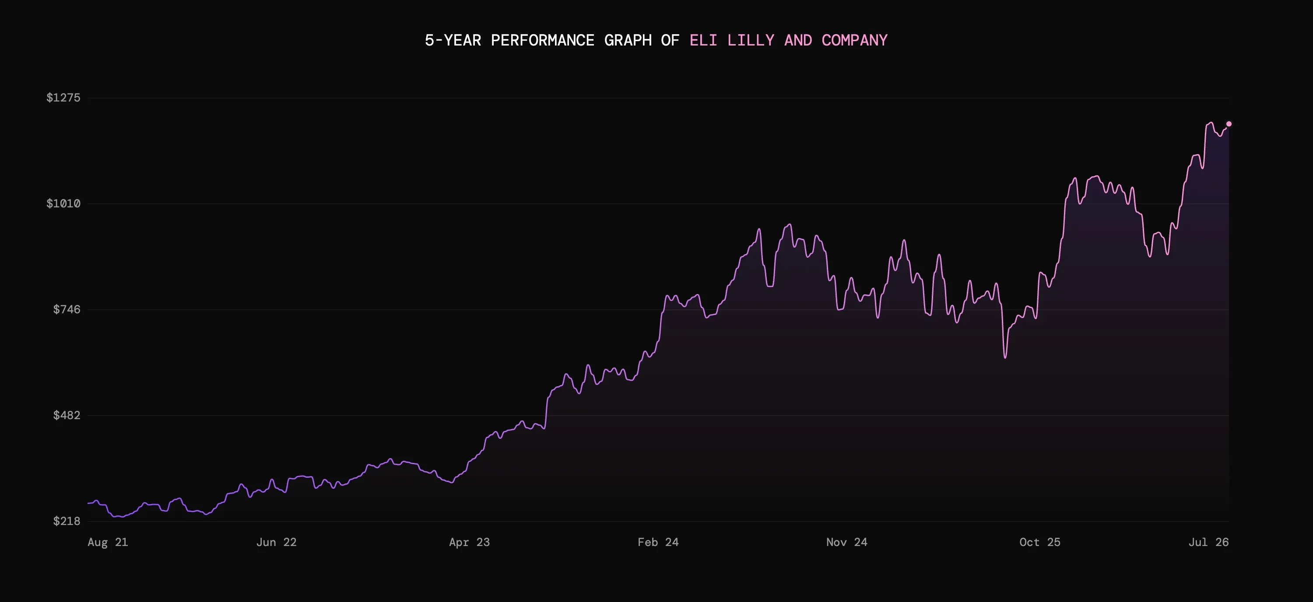
Task: Click '5-YEAR PERFORMANCE GRAPH OF' heading text
Action: pyautogui.click(x=552, y=40)
